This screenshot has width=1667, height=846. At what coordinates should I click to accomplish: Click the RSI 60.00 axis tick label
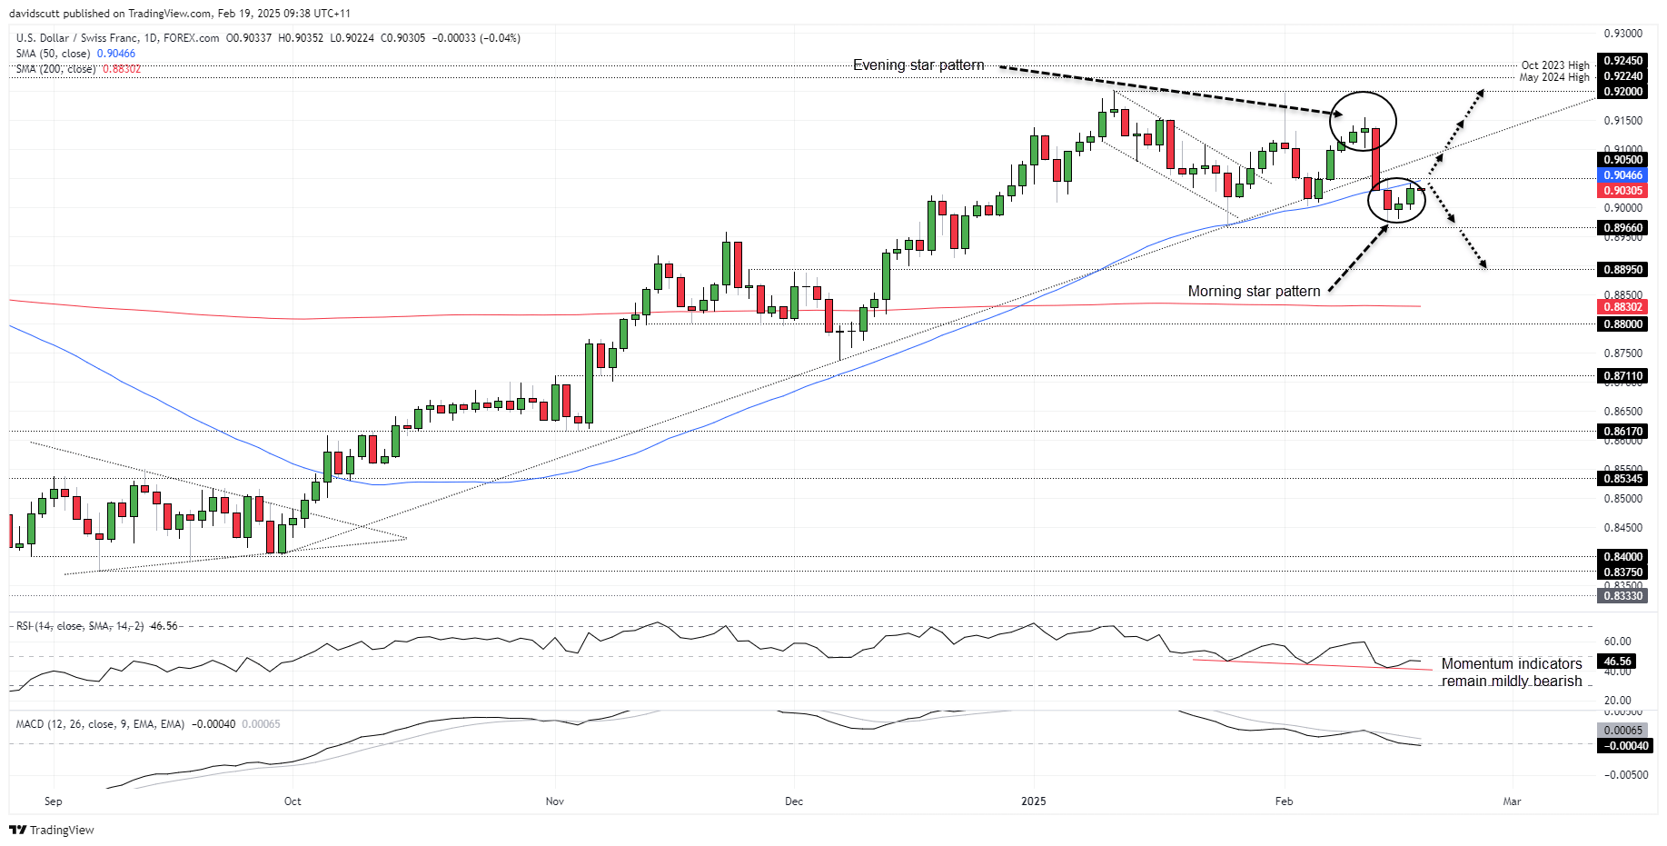tap(1618, 642)
